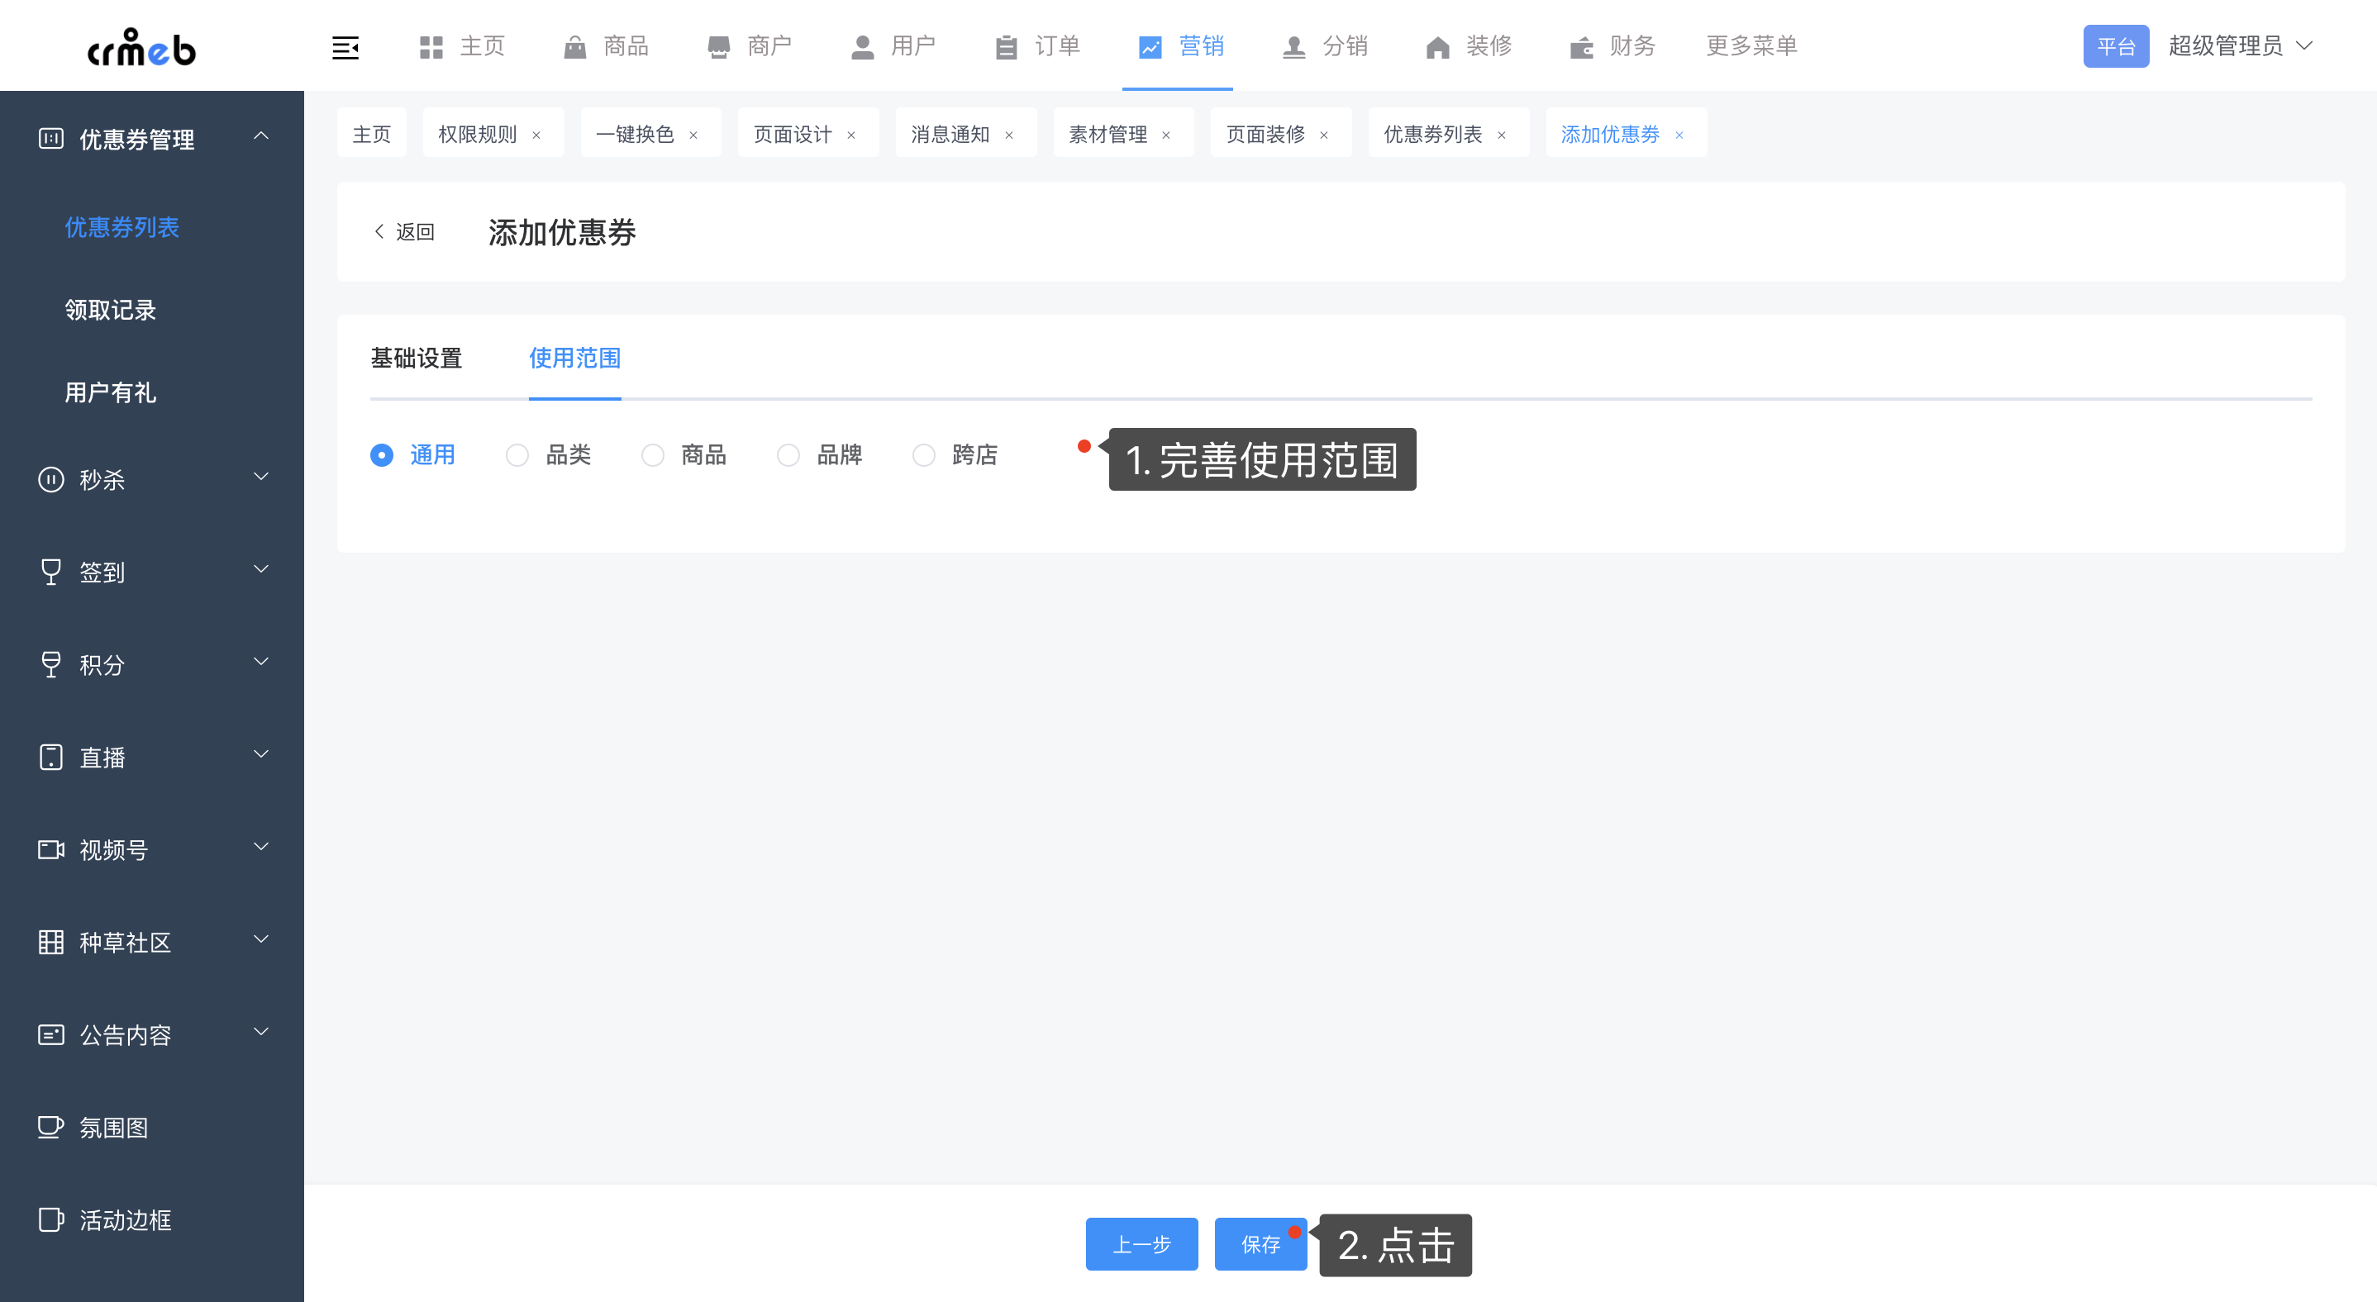2377x1302 pixels.
Task: Click the 积分 points icon in sidebar
Action: click(50, 664)
